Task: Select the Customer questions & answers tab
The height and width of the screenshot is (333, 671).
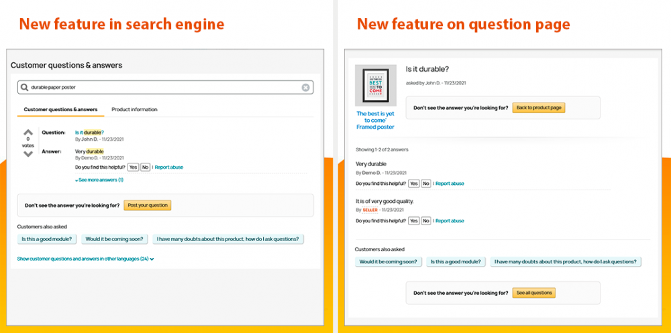Action: [x=60, y=109]
